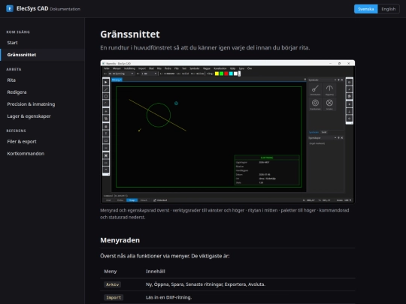406x304 pixels.
Task: Click the Arkiv code label in table
Action: coord(112,284)
